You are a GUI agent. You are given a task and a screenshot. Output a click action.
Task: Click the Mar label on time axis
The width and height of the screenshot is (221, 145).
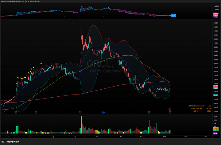pyautogui.click(x=206, y=137)
